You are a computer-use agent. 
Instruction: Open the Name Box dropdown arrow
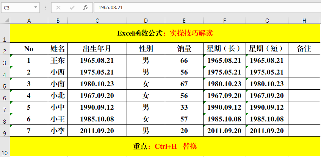pos(36,8)
